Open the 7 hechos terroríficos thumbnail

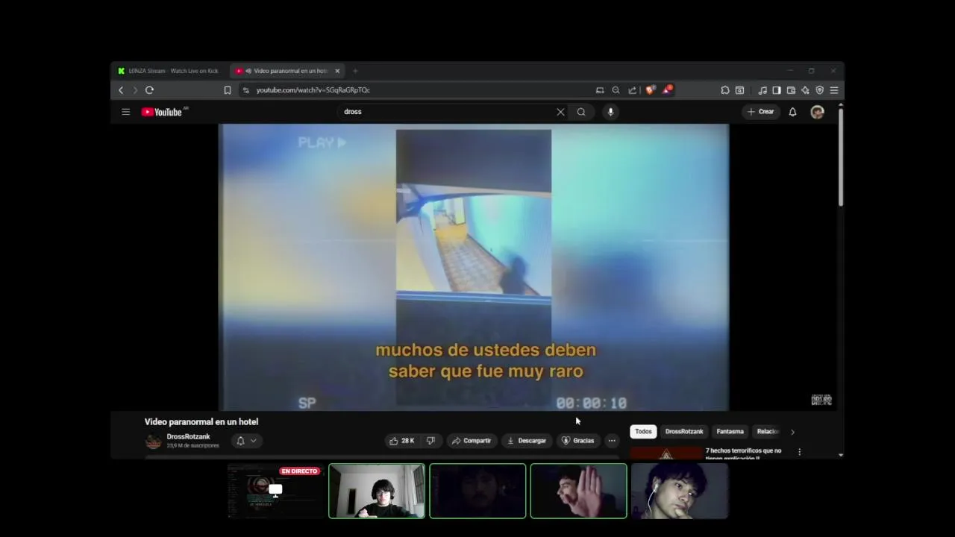(x=666, y=453)
